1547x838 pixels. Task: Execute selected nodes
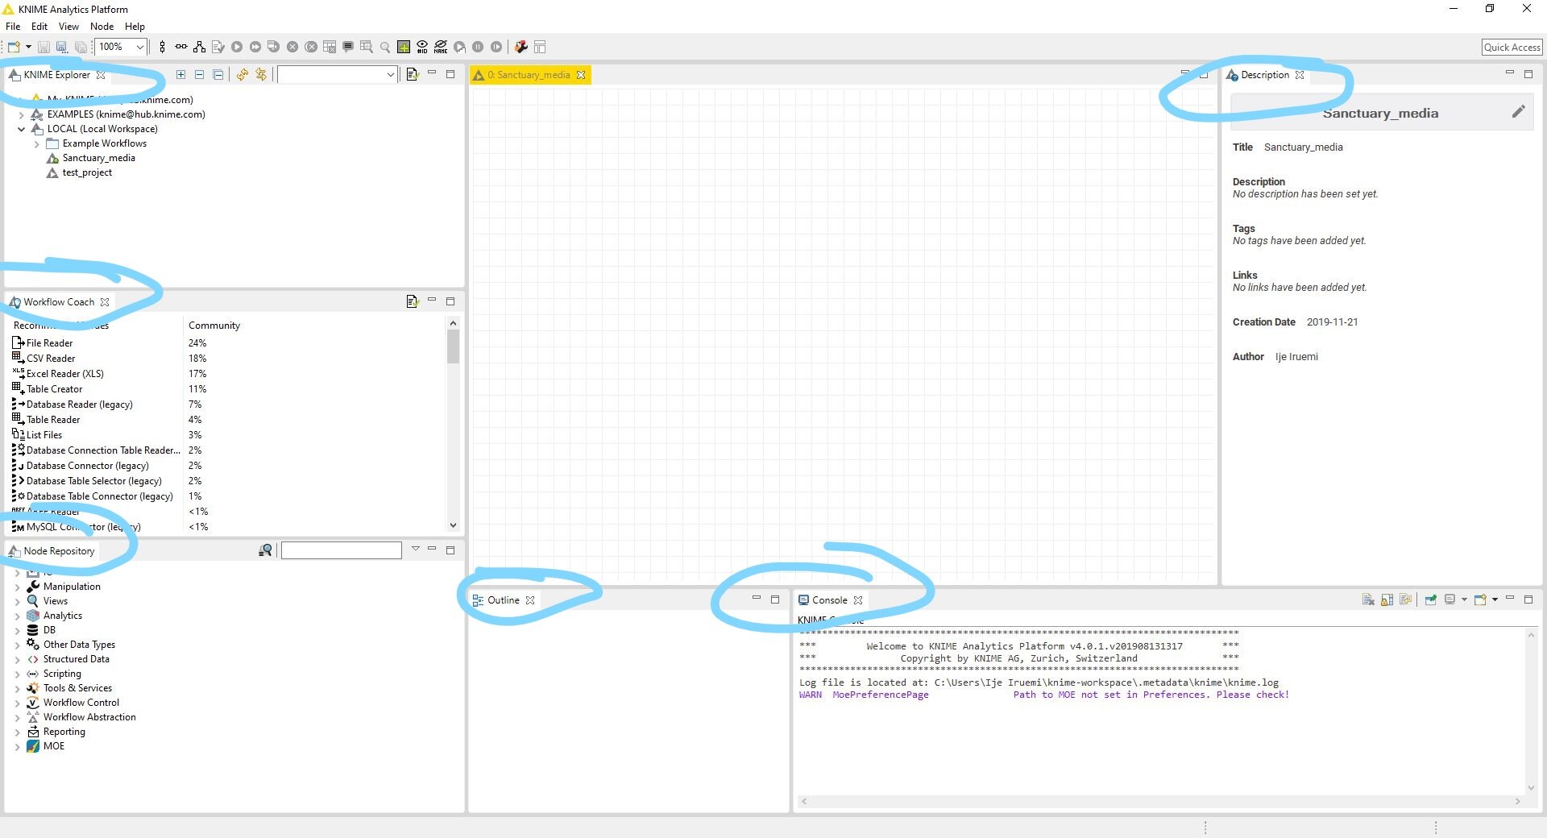pyautogui.click(x=237, y=47)
